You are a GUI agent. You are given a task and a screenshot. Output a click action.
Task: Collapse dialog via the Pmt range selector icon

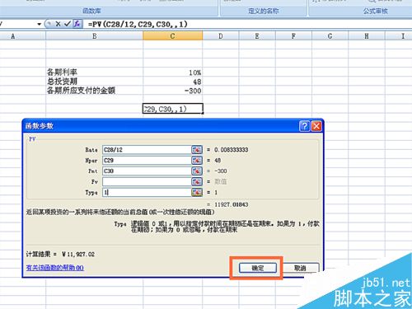click(197, 171)
